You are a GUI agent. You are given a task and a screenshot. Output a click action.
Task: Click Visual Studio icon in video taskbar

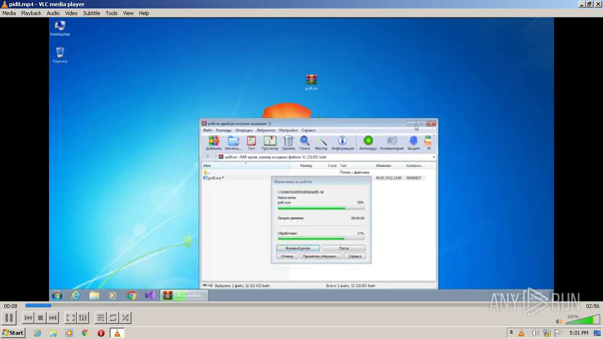click(x=150, y=296)
